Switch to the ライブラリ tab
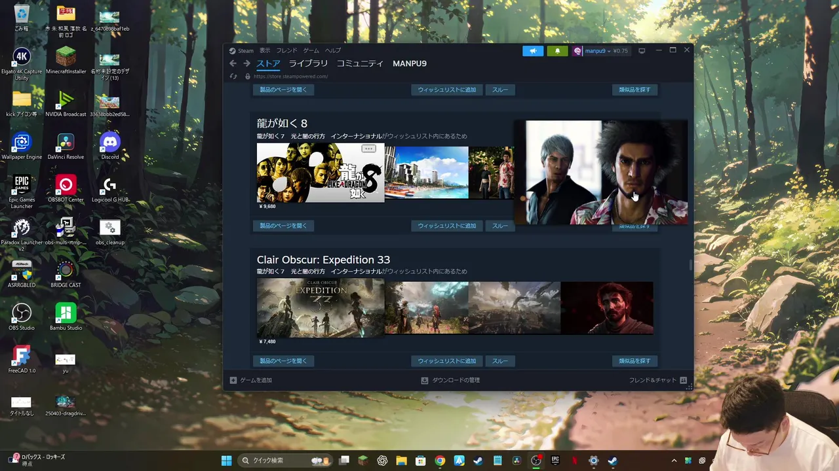This screenshot has height=471, width=839. coord(308,63)
